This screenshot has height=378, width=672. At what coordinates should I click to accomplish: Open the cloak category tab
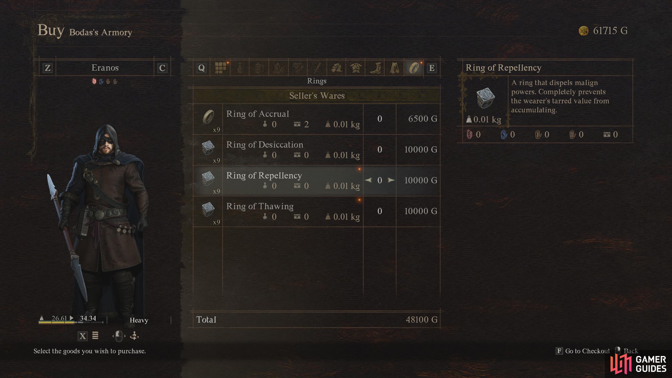(394, 68)
